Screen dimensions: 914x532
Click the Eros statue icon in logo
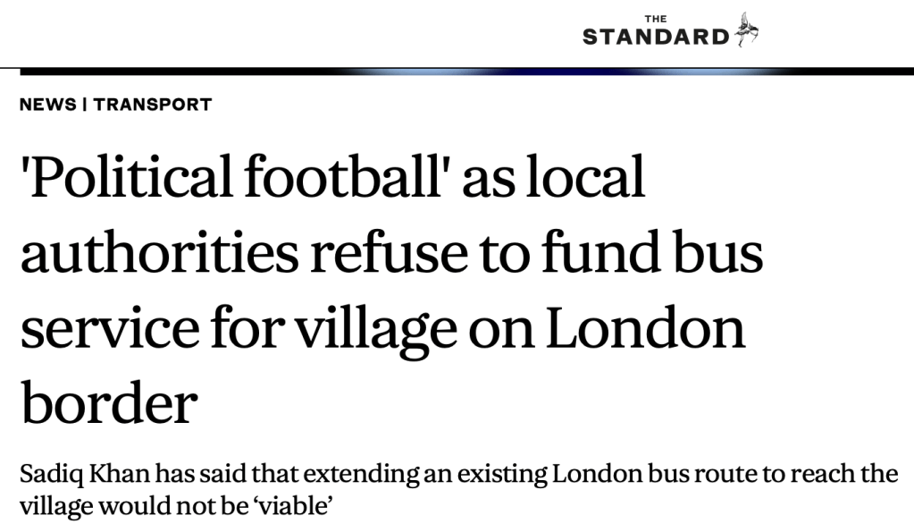pyautogui.click(x=747, y=30)
